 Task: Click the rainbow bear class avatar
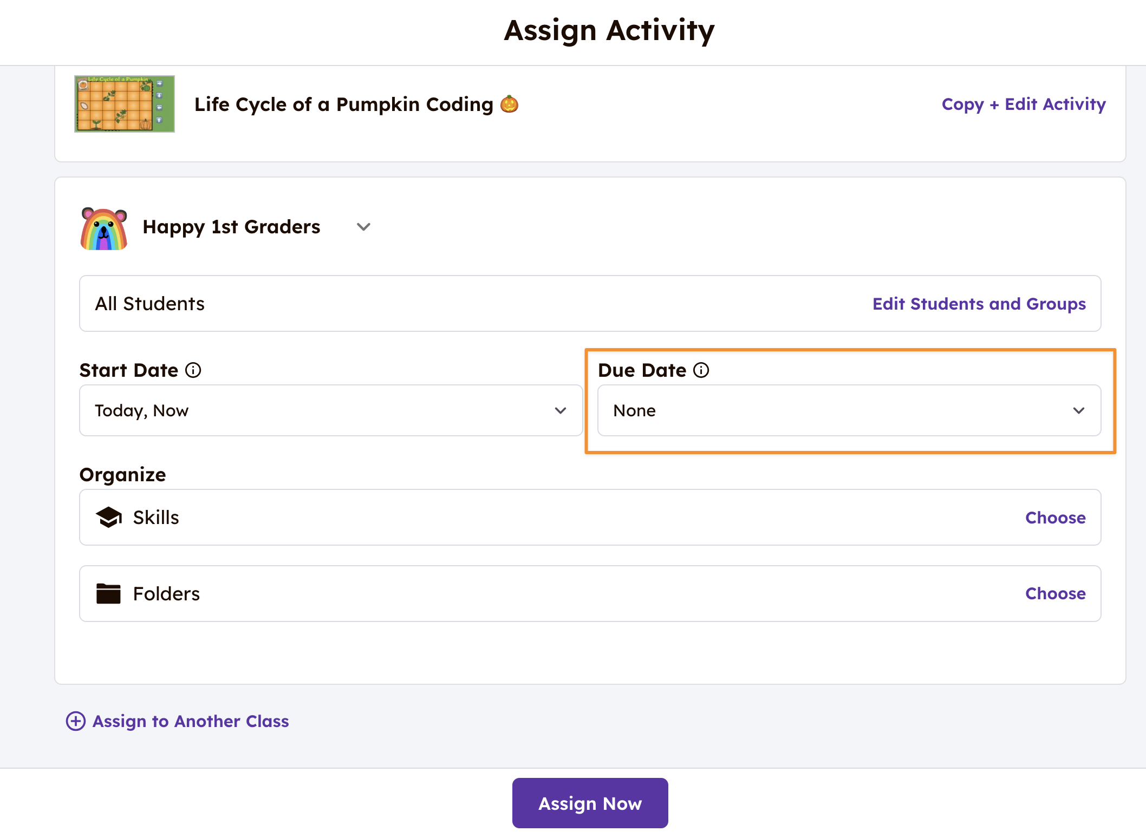[x=103, y=228]
